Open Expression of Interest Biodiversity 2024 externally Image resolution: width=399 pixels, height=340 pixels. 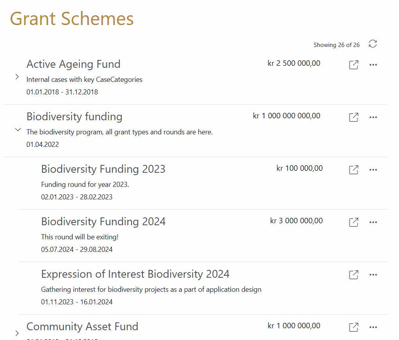click(354, 275)
